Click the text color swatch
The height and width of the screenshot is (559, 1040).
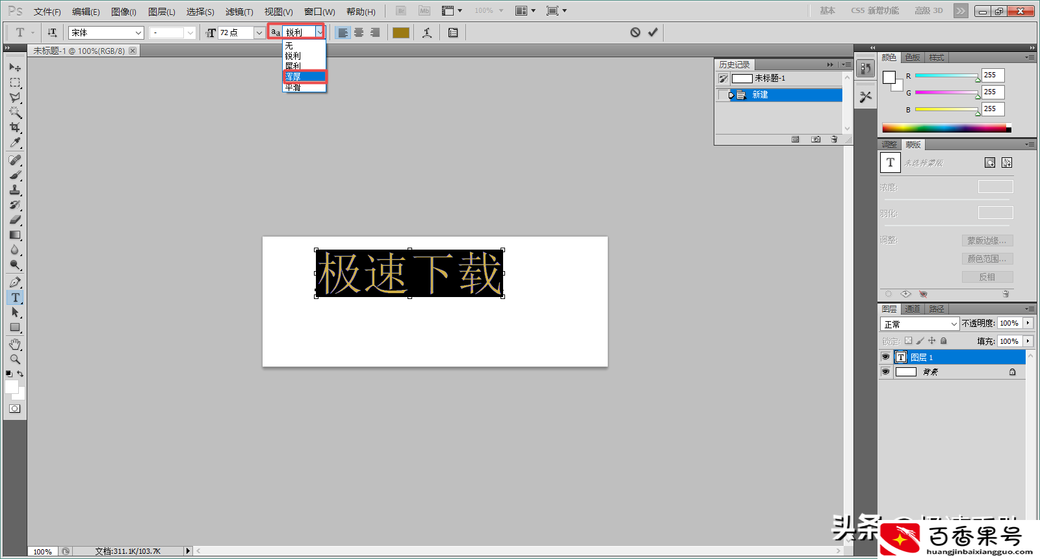tap(401, 32)
